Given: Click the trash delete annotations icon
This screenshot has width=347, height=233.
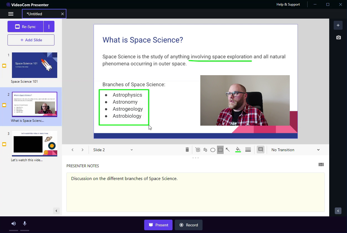Looking at the screenshot, I should (187, 150).
